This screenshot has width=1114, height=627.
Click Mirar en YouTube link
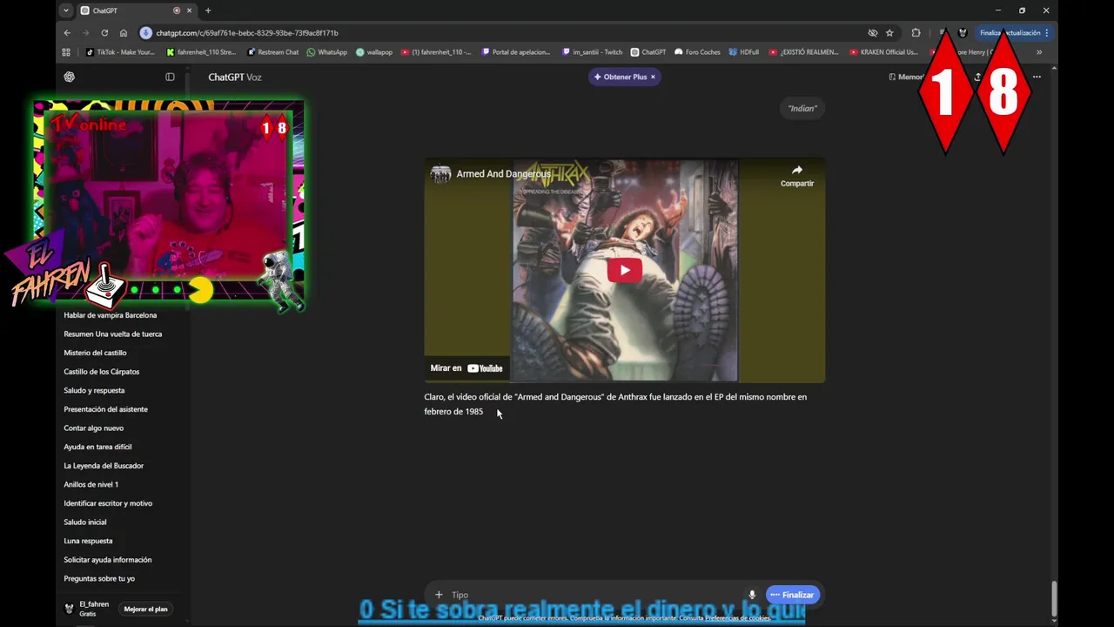coord(466,368)
